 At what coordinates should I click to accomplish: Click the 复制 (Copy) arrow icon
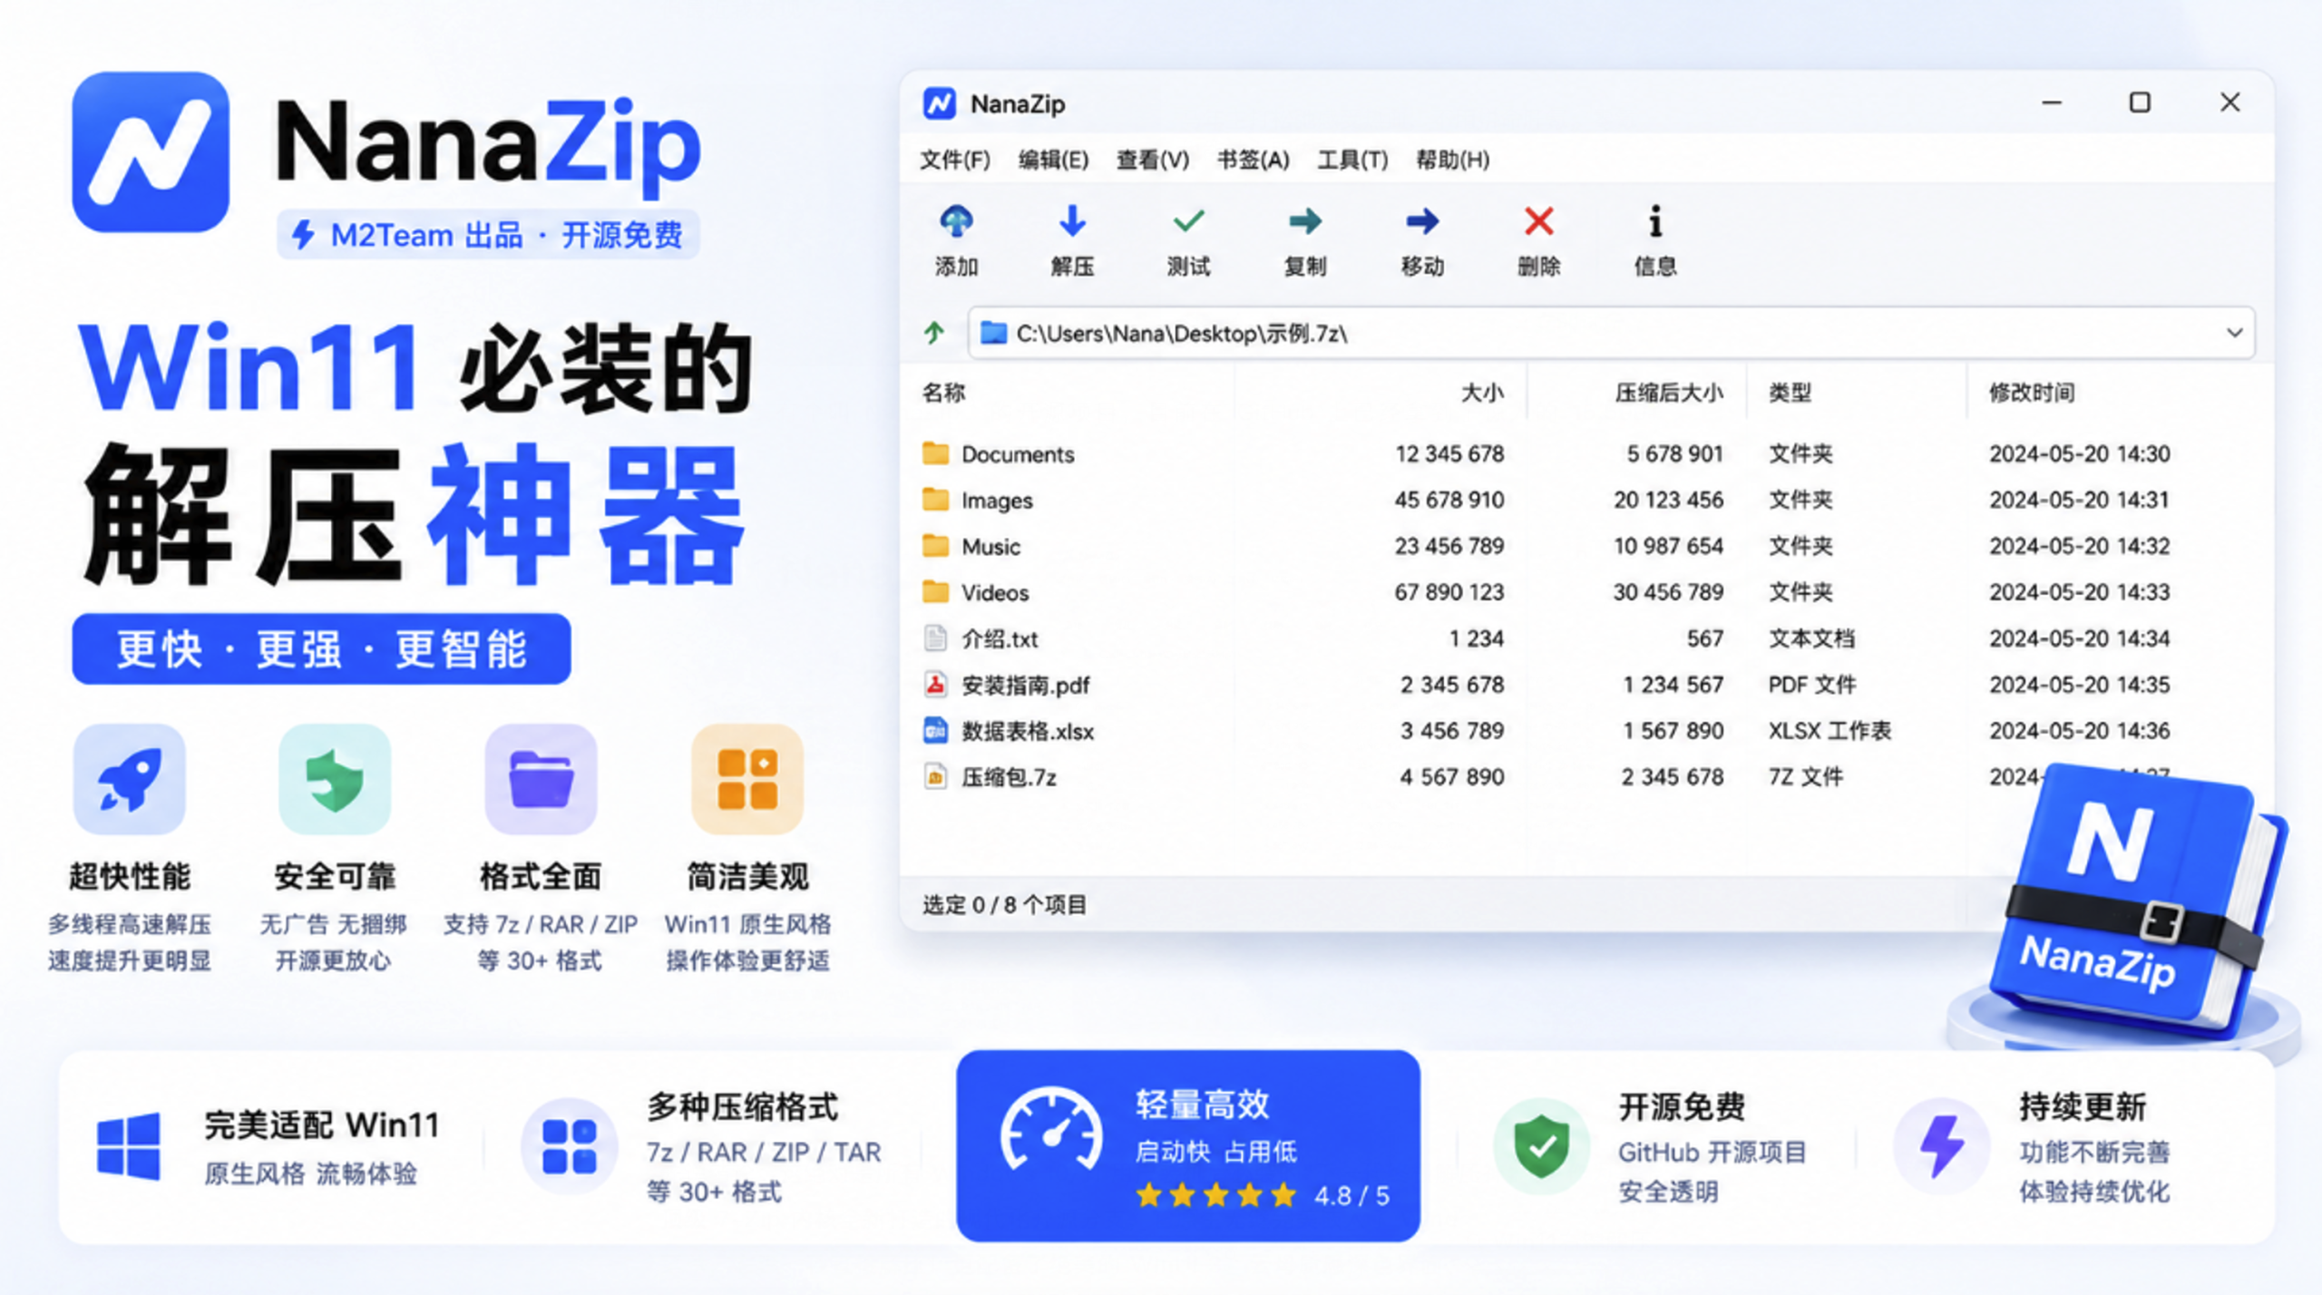[x=1305, y=220]
